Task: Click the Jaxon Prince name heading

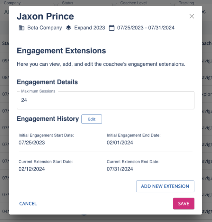Action: pos(45,16)
